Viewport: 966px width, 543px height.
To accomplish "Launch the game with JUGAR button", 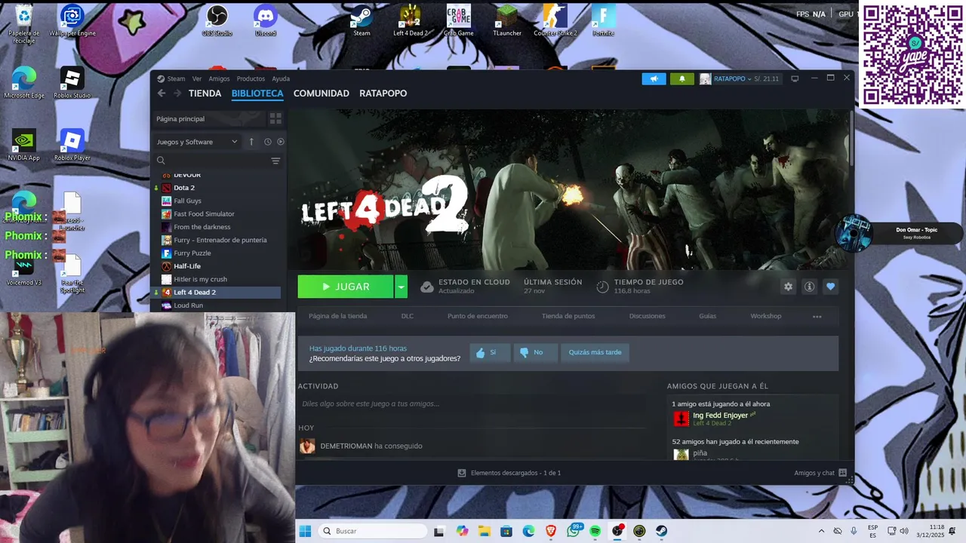I will [x=346, y=287].
